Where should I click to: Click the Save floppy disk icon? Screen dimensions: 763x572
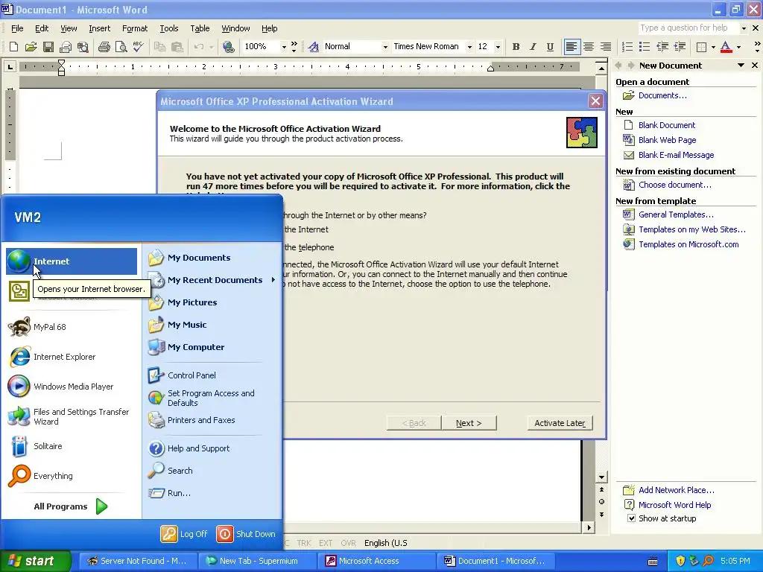[48, 47]
